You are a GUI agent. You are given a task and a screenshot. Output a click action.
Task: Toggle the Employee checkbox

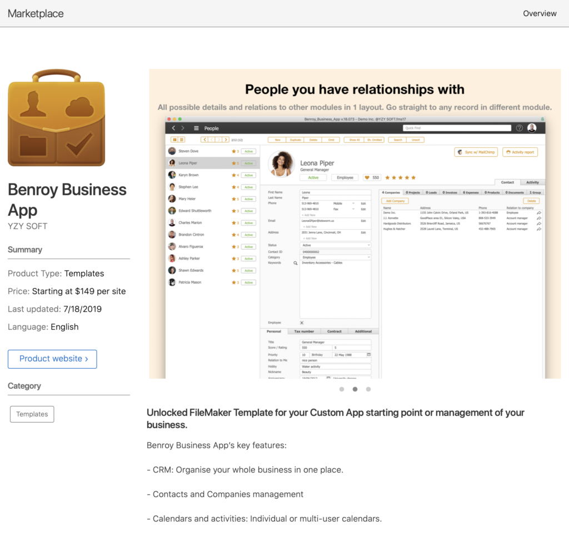coord(302,322)
